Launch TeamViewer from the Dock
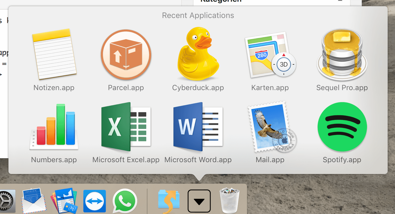 (95, 201)
